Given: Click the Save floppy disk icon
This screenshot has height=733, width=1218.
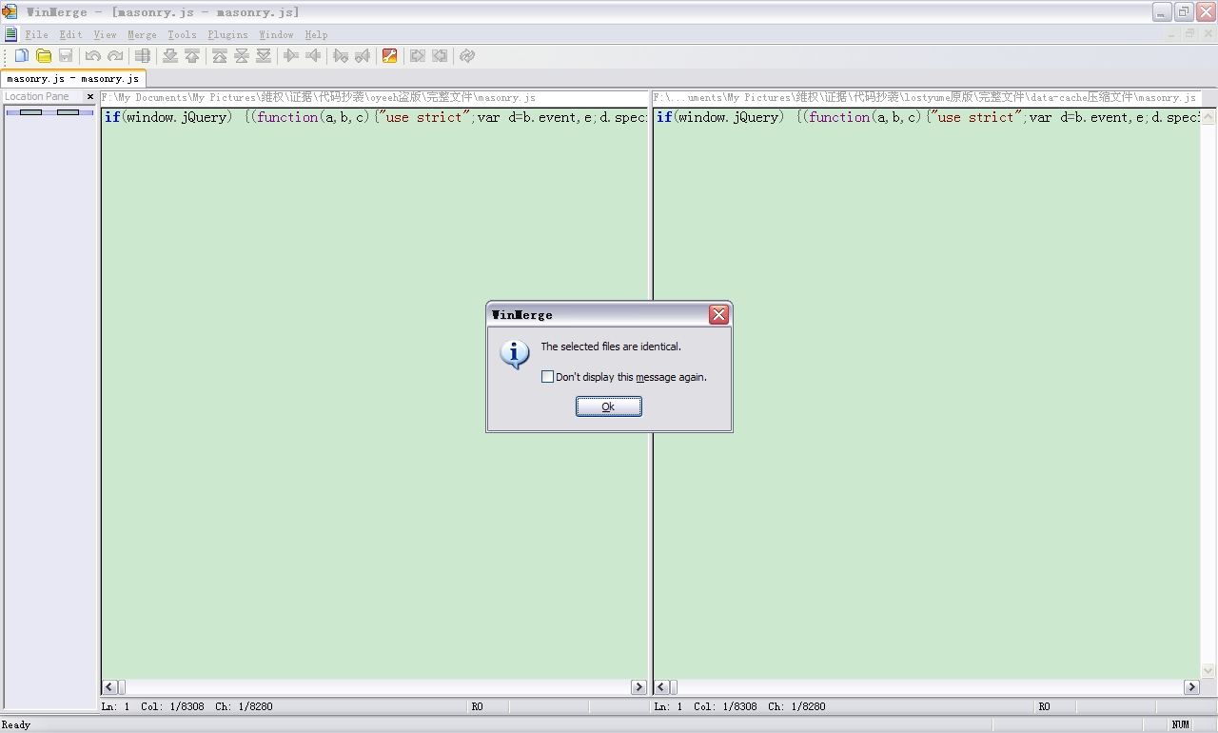Looking at the screenshot, I should point(66,56).
